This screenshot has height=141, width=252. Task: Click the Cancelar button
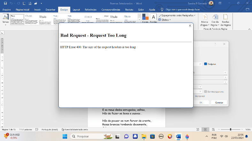219,102
